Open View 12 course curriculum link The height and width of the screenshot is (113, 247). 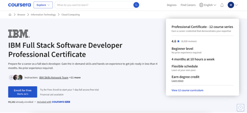pos(187,90)
